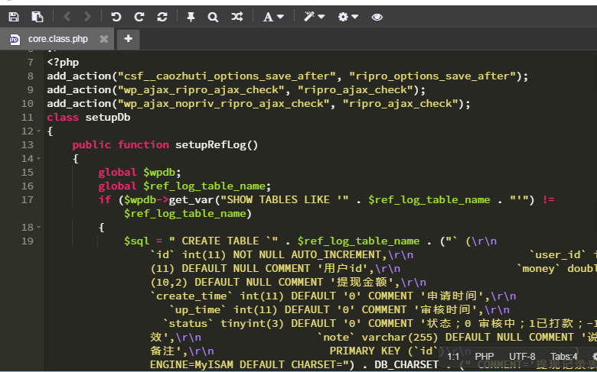Viewport: 597px width, 372px height.
Task: Toggle preview with the eye icon
Action: pos(377,17)
